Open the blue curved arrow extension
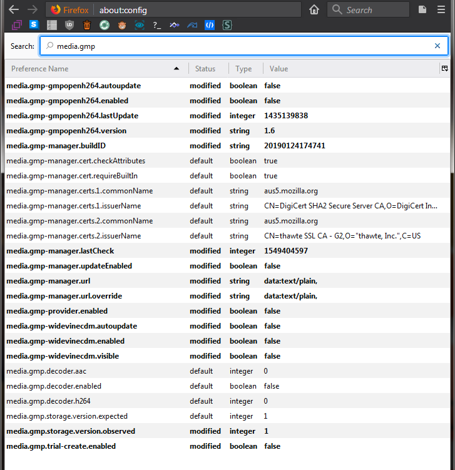 point(192,25)
